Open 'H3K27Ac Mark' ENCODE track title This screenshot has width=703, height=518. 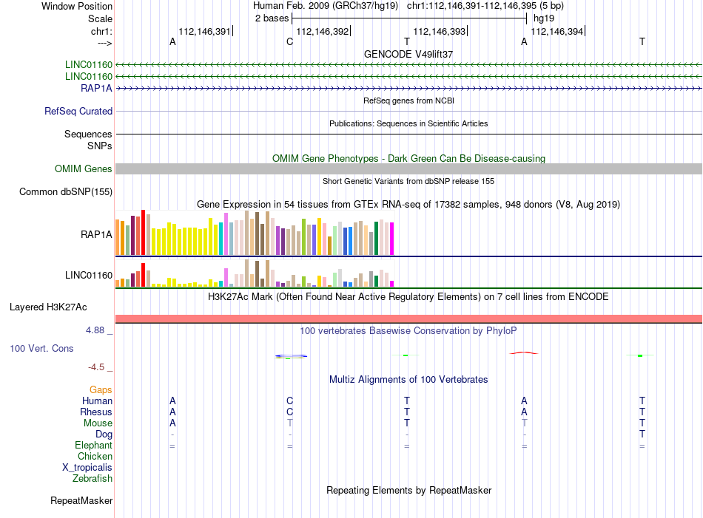click(408, 297)
